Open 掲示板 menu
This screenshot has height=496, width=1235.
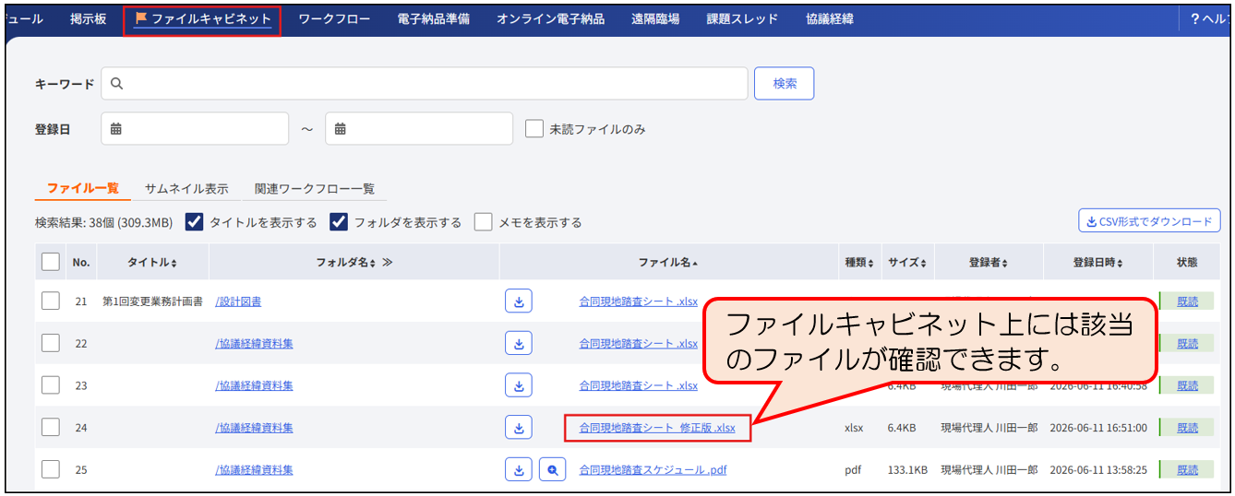[x=89, y=18]
